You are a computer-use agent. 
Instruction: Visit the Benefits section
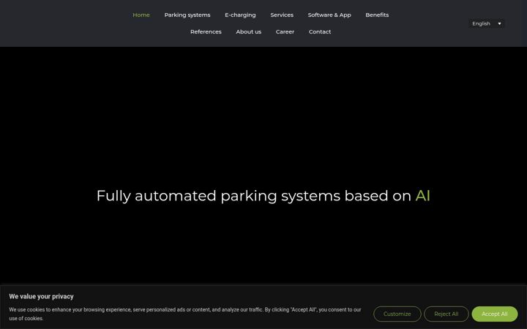377,15
